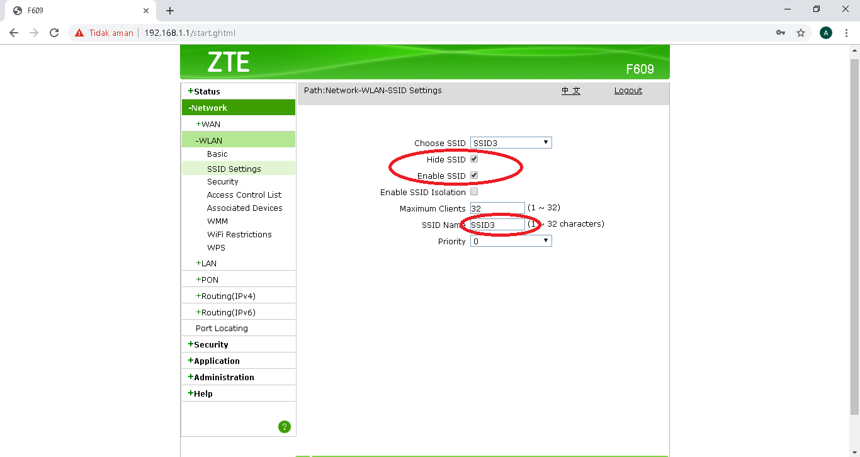The width and height of the screenshot is (860, 457).
Task: Open Access Control List
Action: pos(244,195)
